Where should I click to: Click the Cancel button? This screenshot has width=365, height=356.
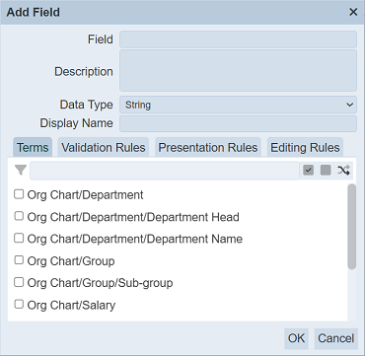(336, 338)
